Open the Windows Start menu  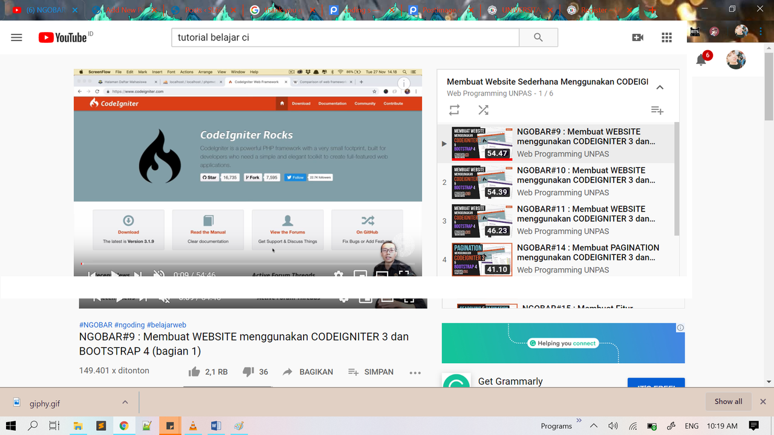pyautogui.click(x=11, y=426)
